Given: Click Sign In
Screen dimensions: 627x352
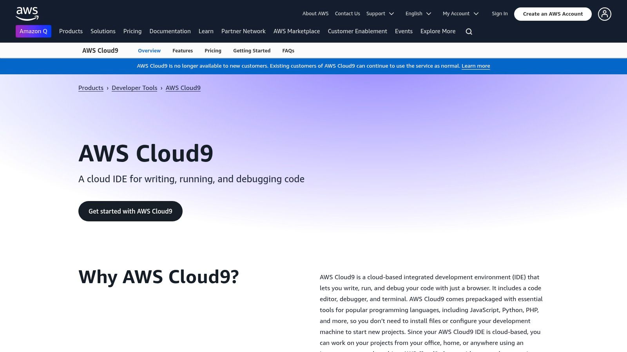Looking at the screenshot, I should tap(500, 14).
